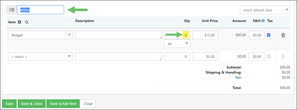Screen dimensions: 297x110
Task: Click the Widget Description text area
Action: (x=118, y=35)
